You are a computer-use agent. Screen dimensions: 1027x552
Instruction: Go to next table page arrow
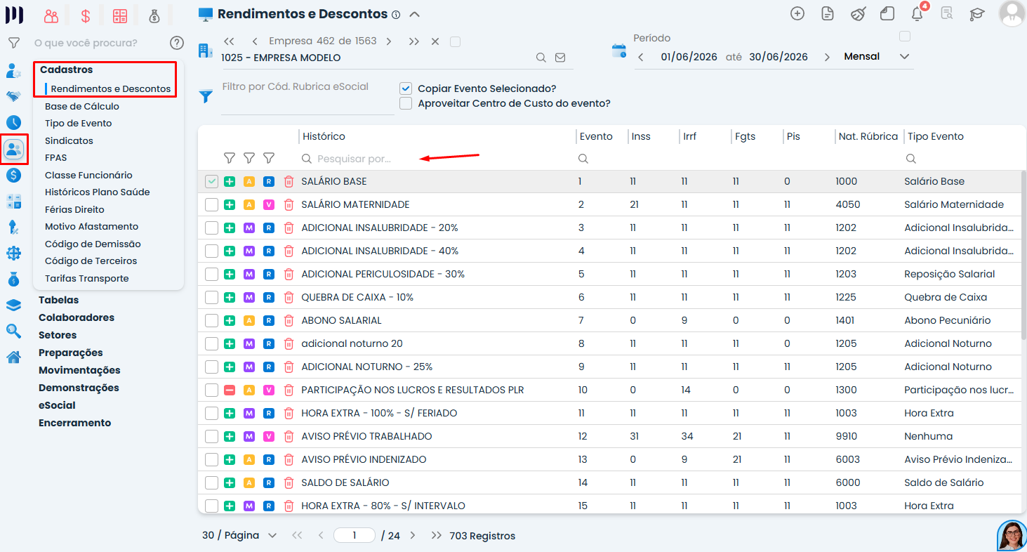413,535
